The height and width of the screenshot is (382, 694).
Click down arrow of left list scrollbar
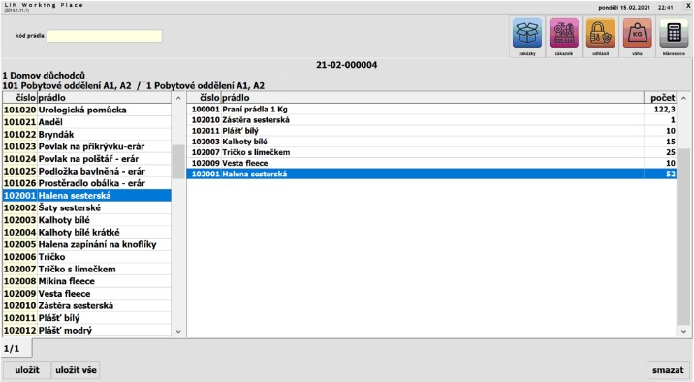(178, 331)
